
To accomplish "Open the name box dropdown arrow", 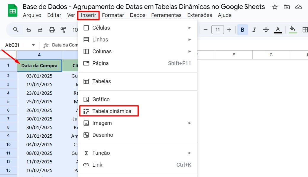I will click(x=33, y=45).
